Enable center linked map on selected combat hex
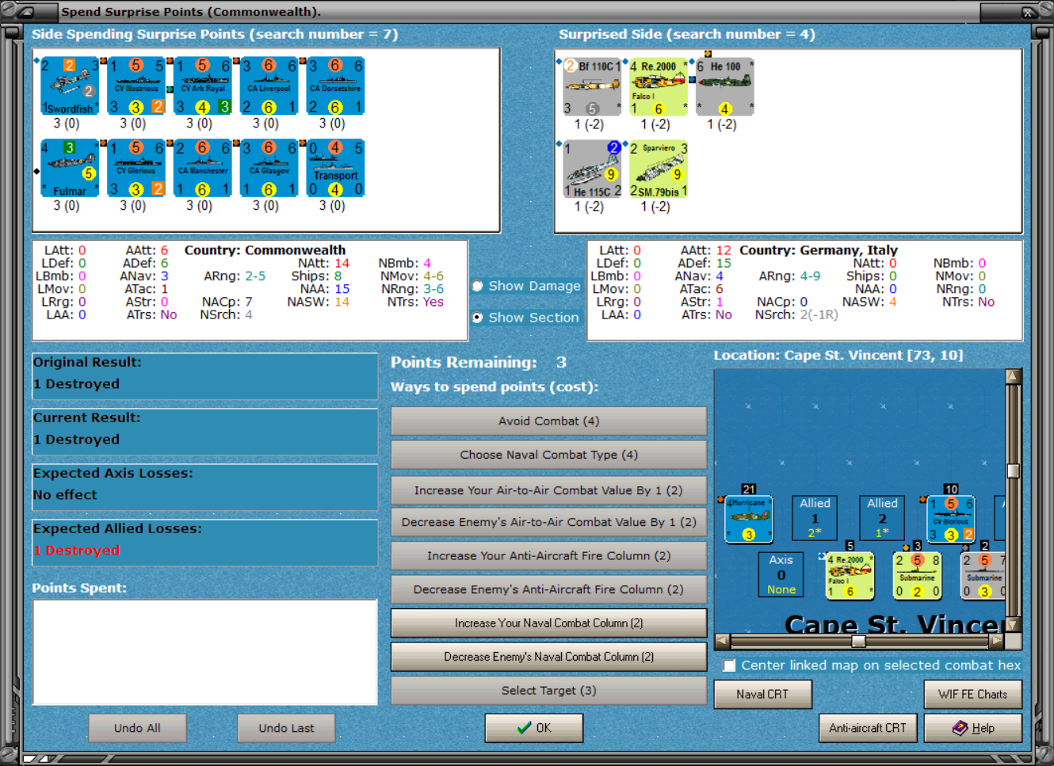 tap(729, 665)
